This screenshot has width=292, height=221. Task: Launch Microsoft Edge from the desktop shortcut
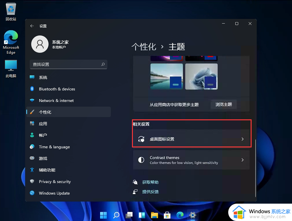11,42
